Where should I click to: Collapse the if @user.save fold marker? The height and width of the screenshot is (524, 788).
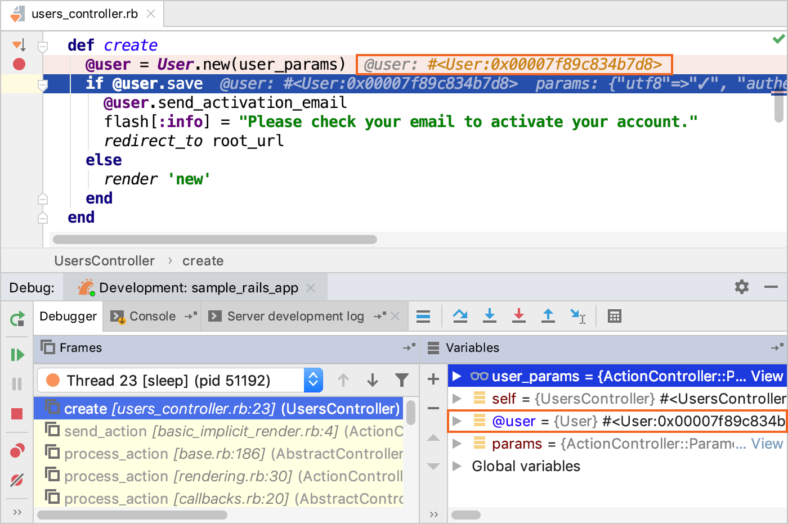[42, 85]
